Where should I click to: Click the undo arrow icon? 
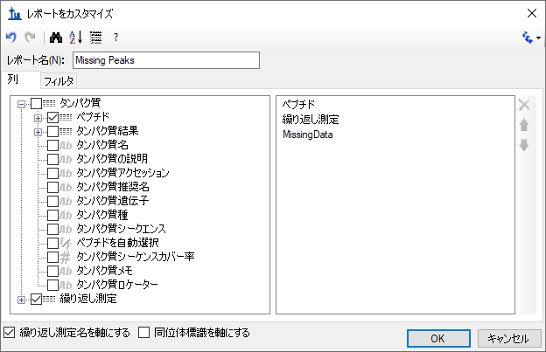click(x=11, y=37)
